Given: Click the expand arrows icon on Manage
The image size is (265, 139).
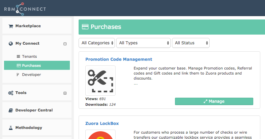Looking at the screenshot, I should point(205,101).
